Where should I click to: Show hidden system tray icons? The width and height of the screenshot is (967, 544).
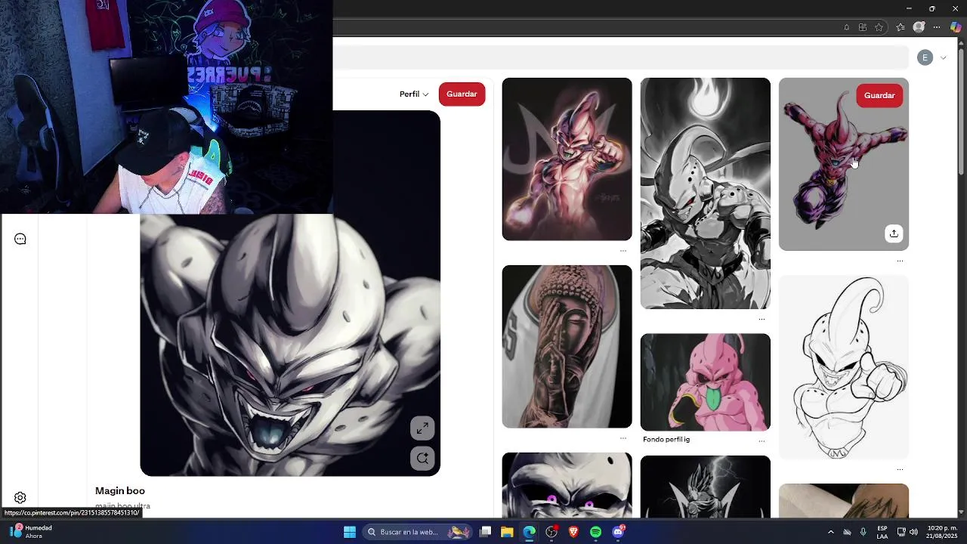830,532
